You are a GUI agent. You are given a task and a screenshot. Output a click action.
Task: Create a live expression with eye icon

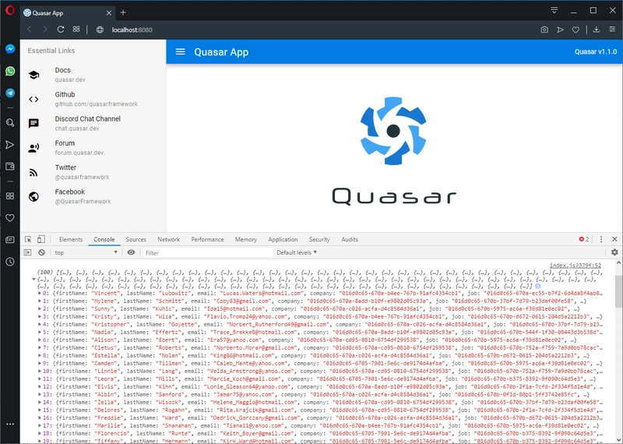point(131,252)
